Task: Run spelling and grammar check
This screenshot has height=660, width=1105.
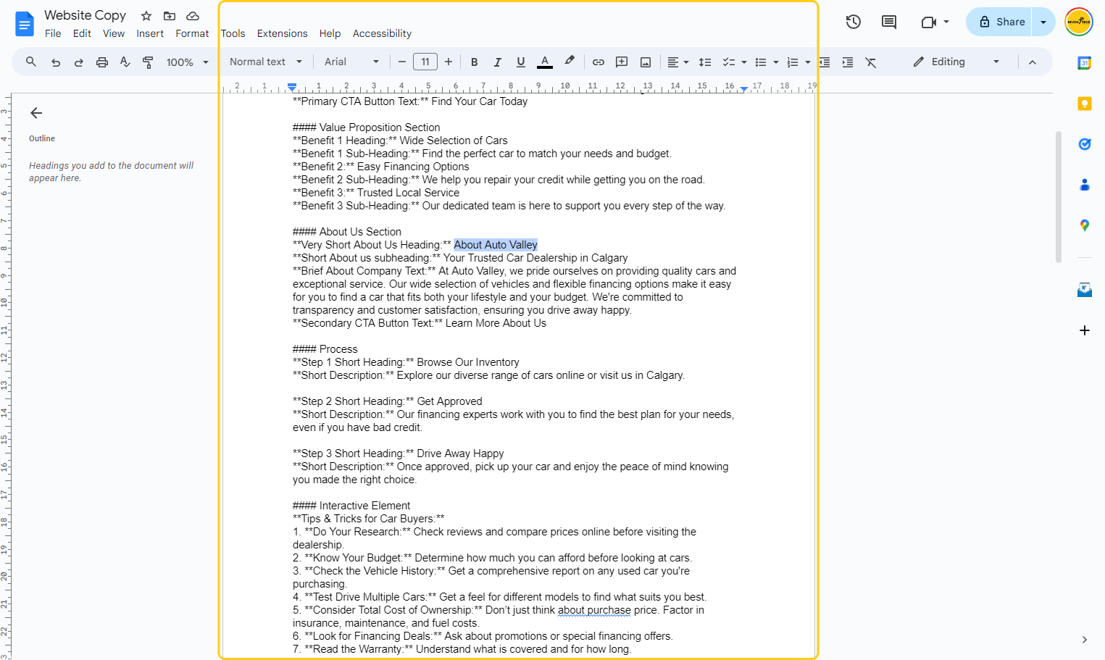Action: [125, 62]
